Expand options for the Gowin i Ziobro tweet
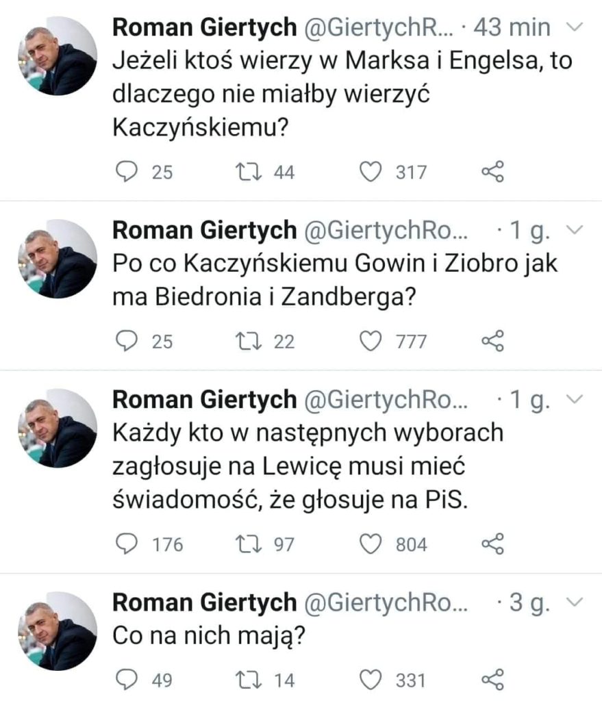The height and width of the screenshot is (701, 602). [576, 231]
